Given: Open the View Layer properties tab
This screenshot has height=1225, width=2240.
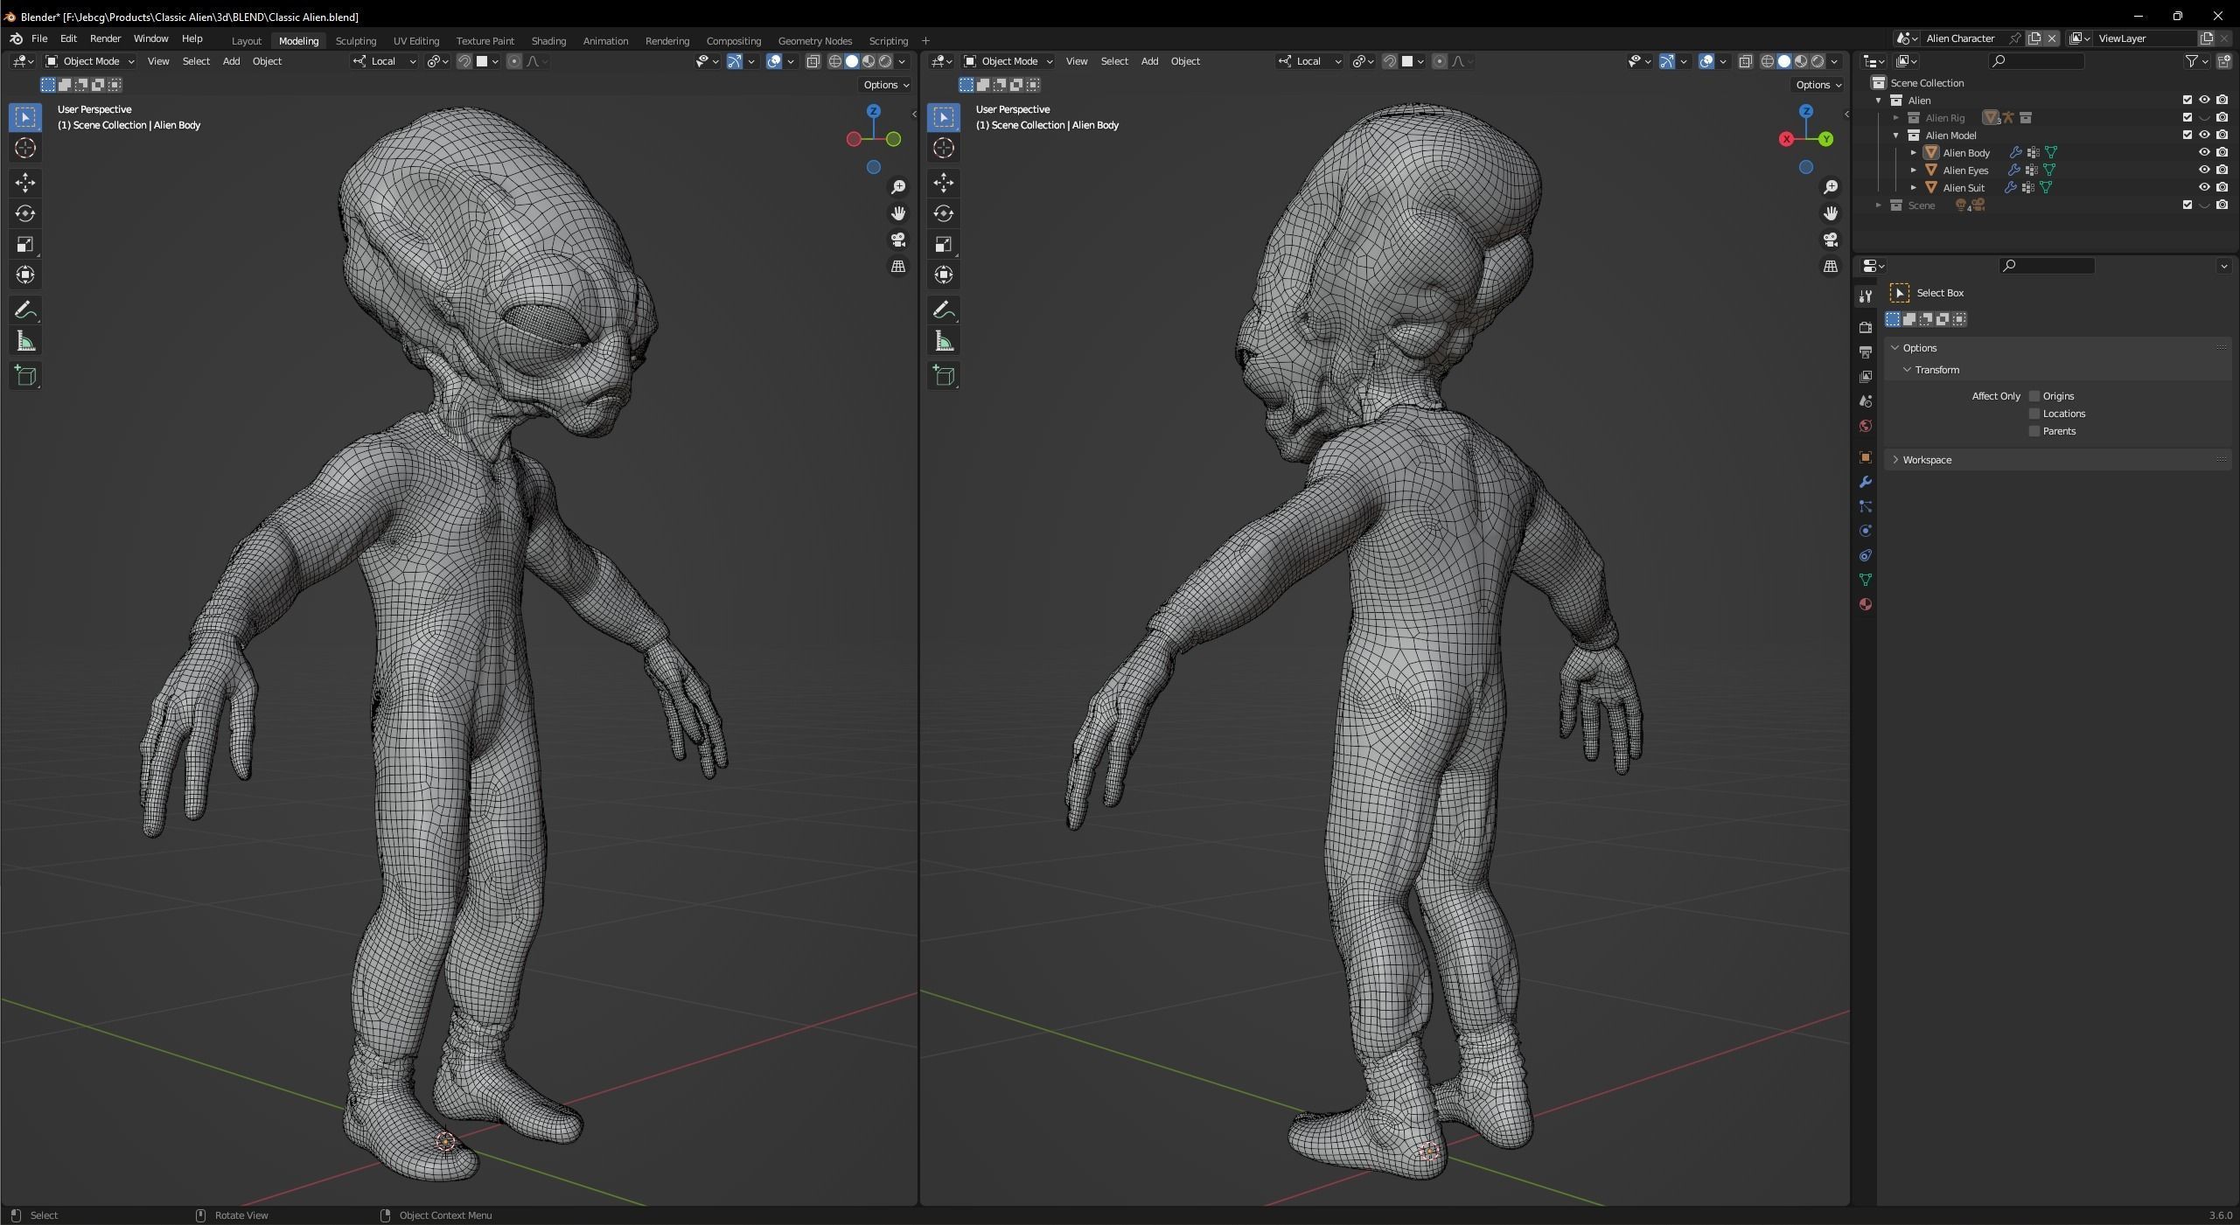Looking at the screenshot, I should [x=1866, y=376].
